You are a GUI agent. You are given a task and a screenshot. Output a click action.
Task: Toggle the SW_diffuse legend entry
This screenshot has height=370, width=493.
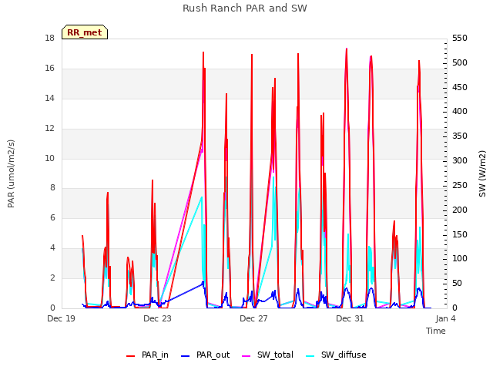(336, 355)
